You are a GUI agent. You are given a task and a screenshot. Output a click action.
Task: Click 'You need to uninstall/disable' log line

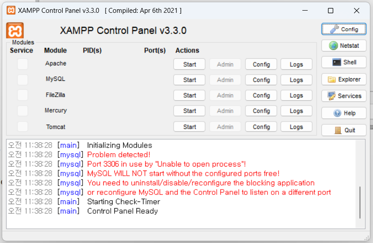[201, 183]
